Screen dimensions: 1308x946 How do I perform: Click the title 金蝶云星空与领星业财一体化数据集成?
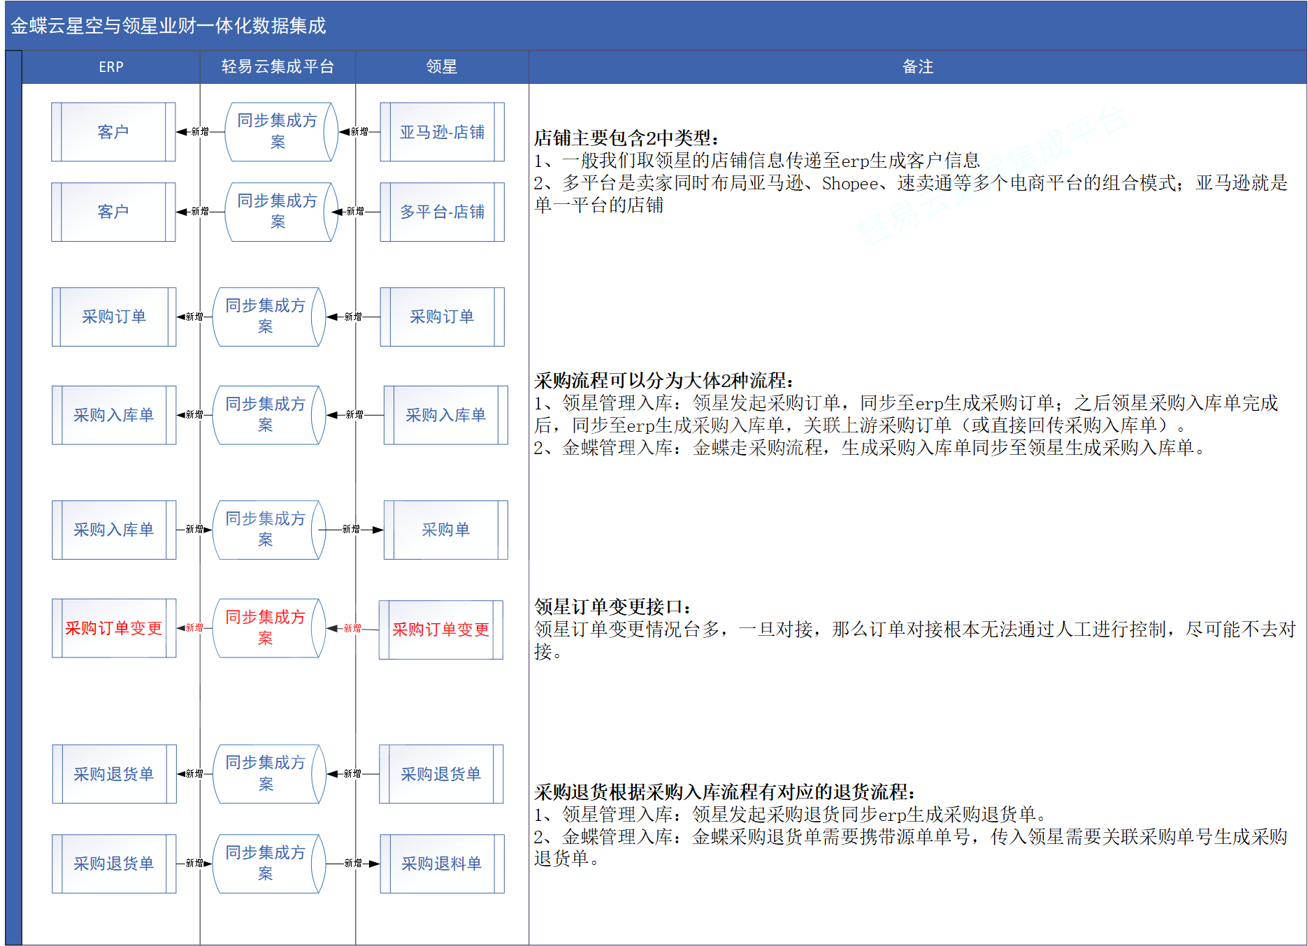click(168, 26)
